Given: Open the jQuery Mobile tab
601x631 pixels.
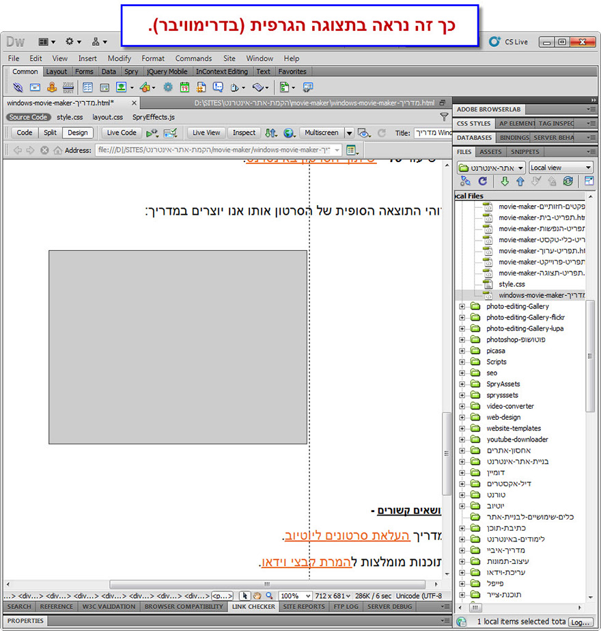Looking at the screenshot, I should pos(167,72).
